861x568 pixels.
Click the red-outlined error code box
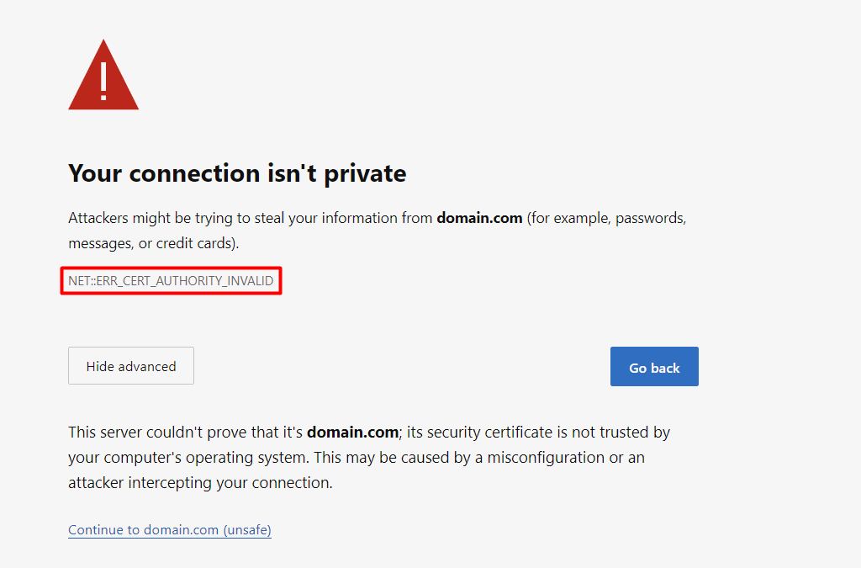coord(170,280)
